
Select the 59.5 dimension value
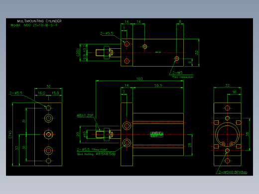click(158, 86)
